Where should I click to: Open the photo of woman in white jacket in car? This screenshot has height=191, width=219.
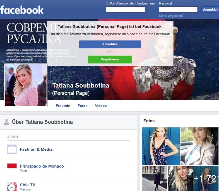[x=199, y=146]
